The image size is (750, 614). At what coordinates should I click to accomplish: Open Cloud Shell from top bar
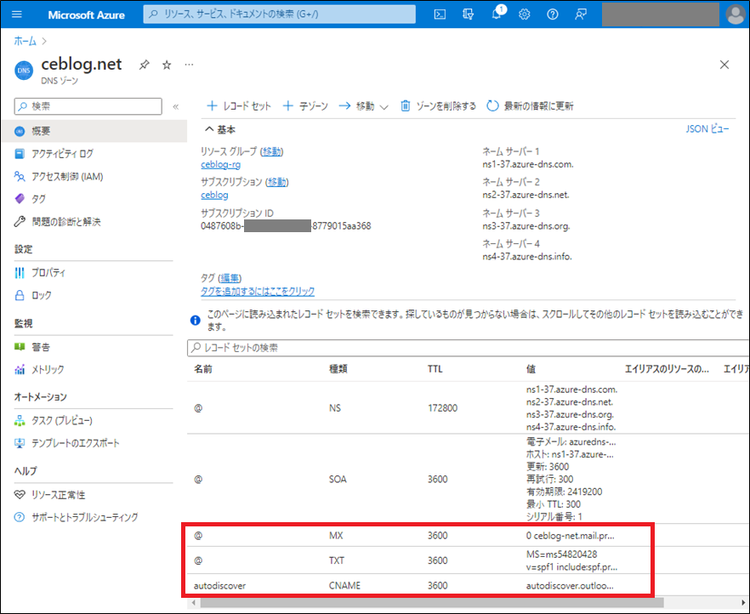(440, 14)
